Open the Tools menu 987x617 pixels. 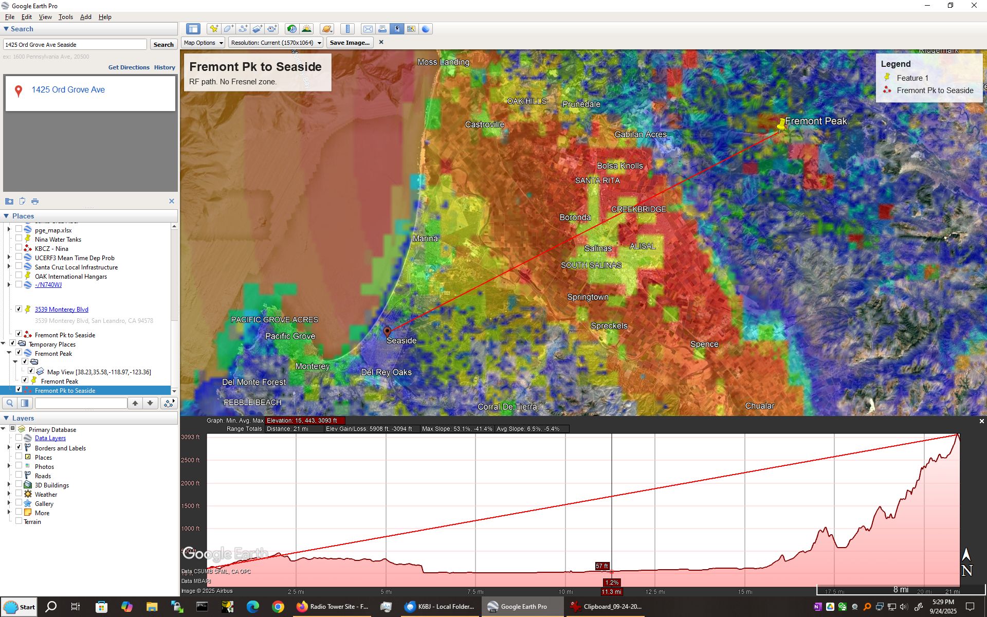[65, 17]
